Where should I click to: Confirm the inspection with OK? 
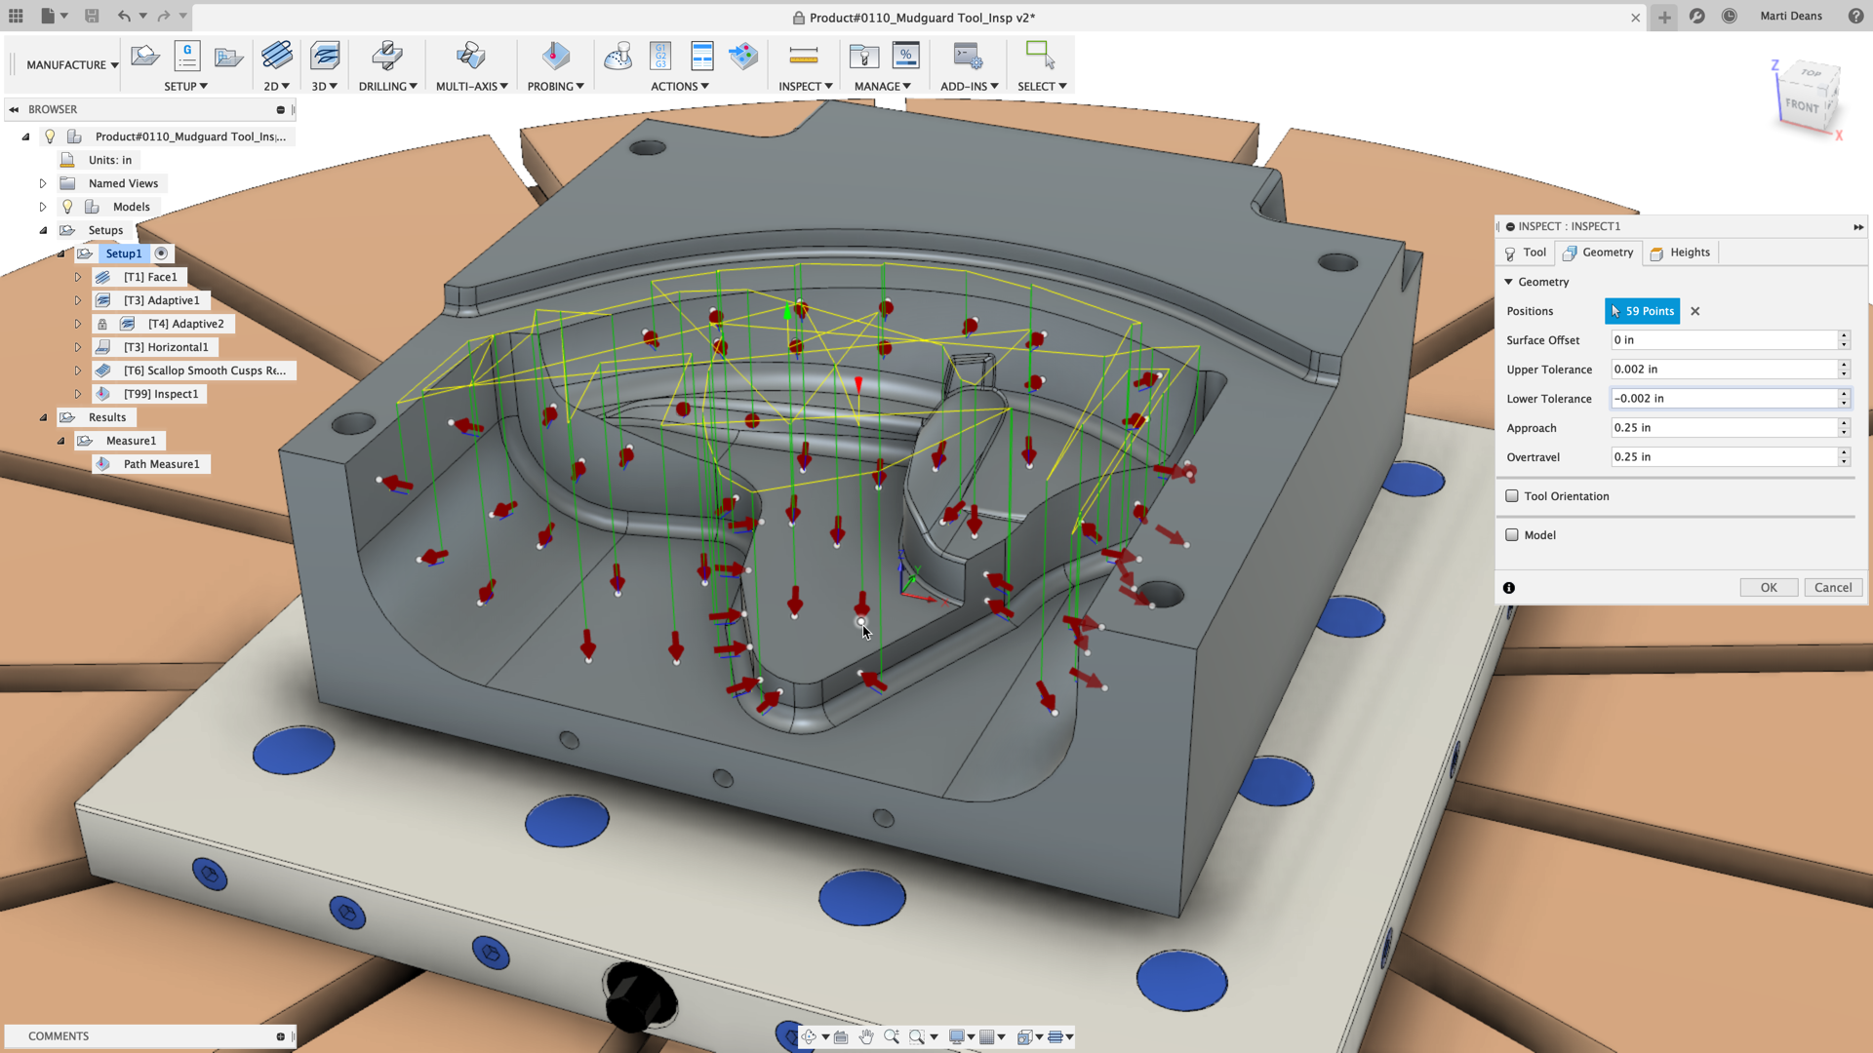click(1769, 587)
